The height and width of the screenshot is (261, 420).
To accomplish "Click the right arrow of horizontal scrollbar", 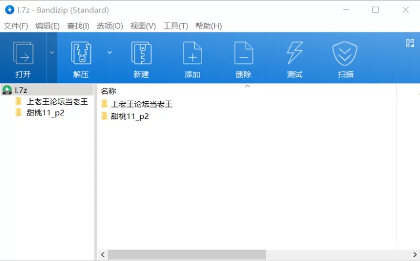I will coord(415,255).
